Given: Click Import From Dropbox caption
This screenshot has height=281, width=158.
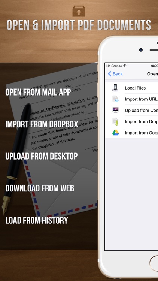Looking at the screenshot, I should coord(42,124).
